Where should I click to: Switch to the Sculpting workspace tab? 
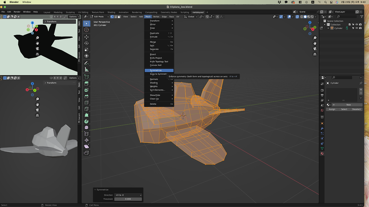[x=70, y=12]
